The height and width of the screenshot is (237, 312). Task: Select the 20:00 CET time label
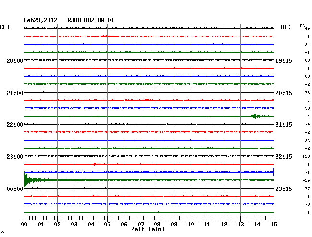click(x=15, y=60)
